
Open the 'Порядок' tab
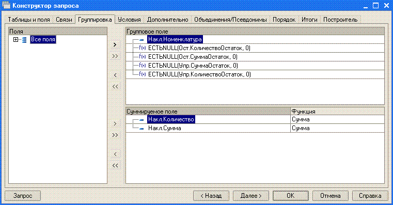pos(284,20)
